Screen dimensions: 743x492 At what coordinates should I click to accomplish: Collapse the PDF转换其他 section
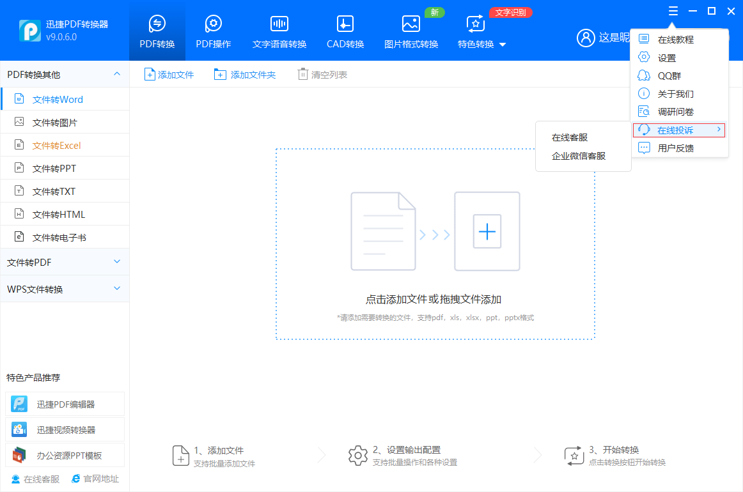coord(117,74)
